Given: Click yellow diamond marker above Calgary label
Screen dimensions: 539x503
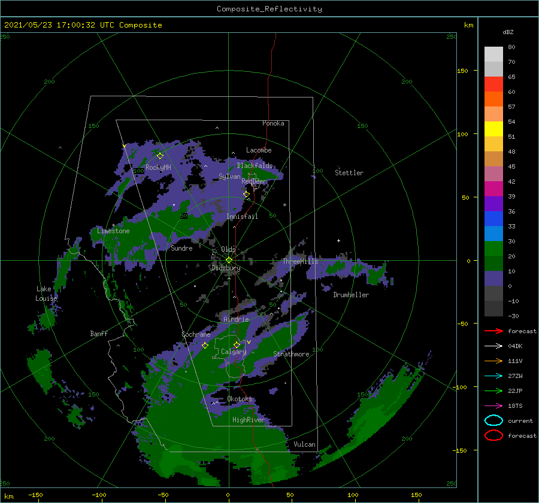Looking at the screenshot, I should coord(237,345).
